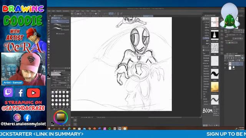Open Chrome from the taskbar
246x138 pixels.
coord(90,129)
